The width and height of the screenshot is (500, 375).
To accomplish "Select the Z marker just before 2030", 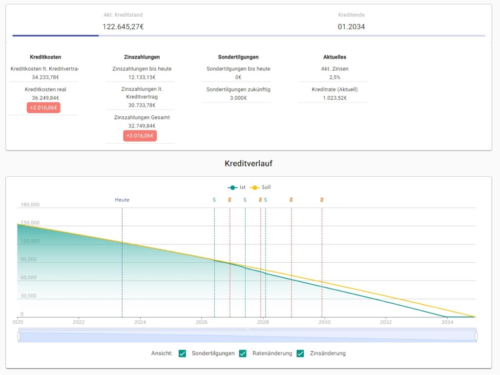I will click(322, 200).
